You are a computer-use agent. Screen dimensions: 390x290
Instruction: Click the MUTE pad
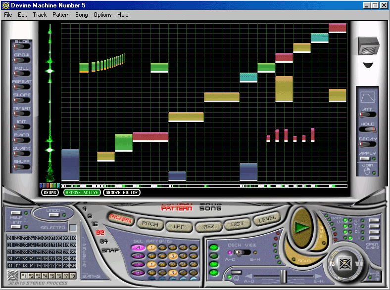(321, 232)
